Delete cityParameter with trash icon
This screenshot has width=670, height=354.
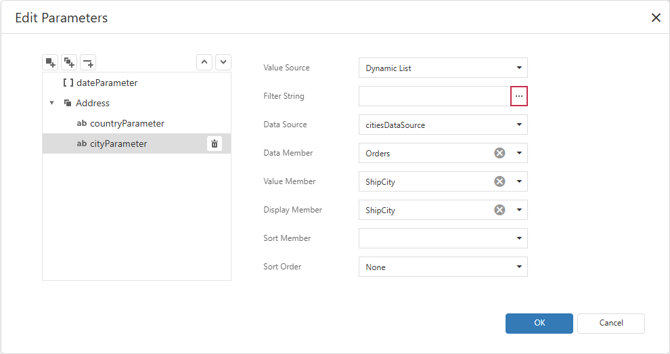(x=215, y=143)
